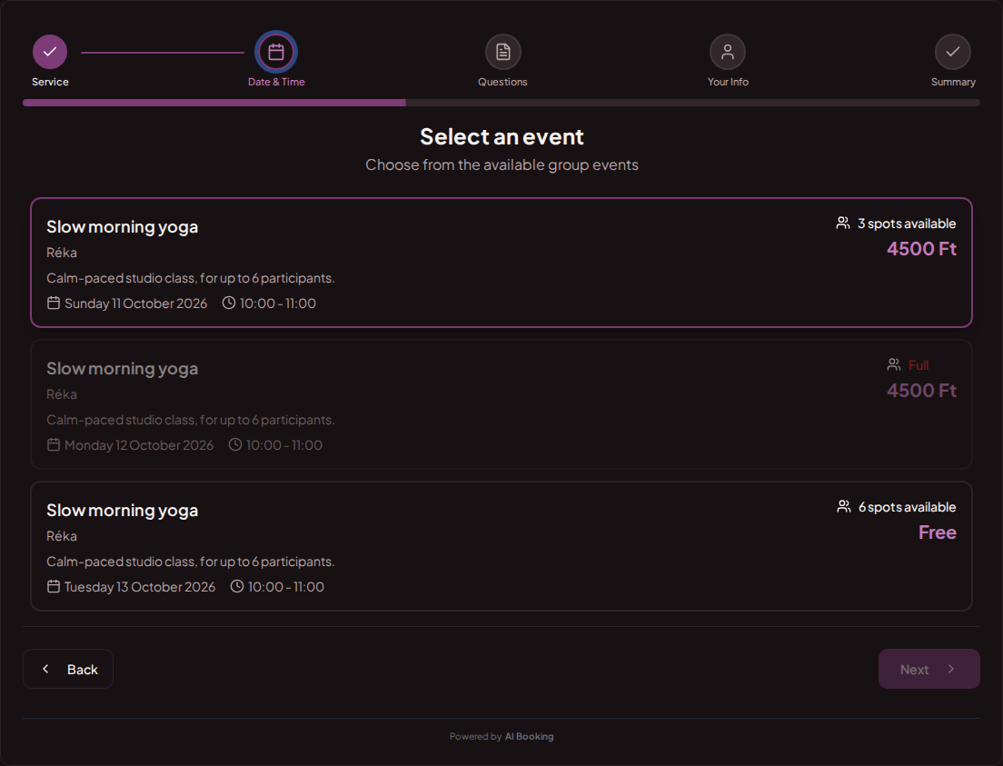Click the red Full status text
The width and height of the screenshot is (1003, 766).
(x=919, y=365)
